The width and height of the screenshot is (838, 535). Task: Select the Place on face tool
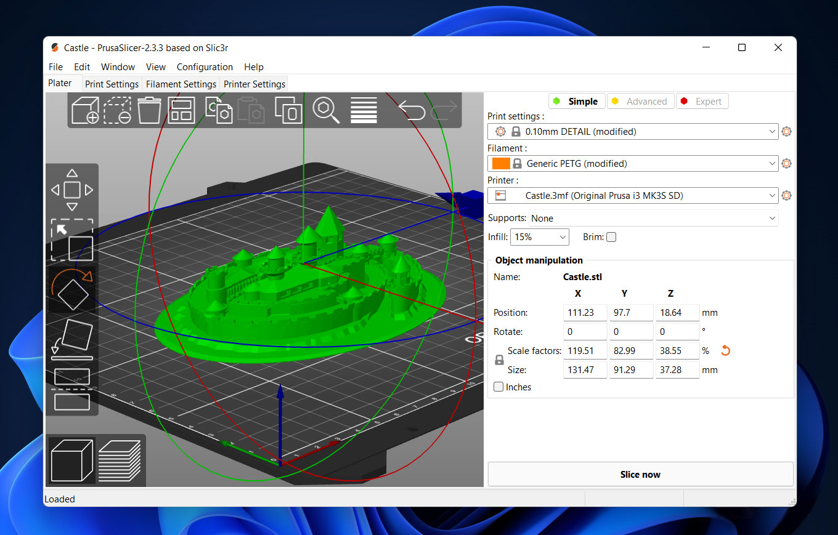[72, 339]
